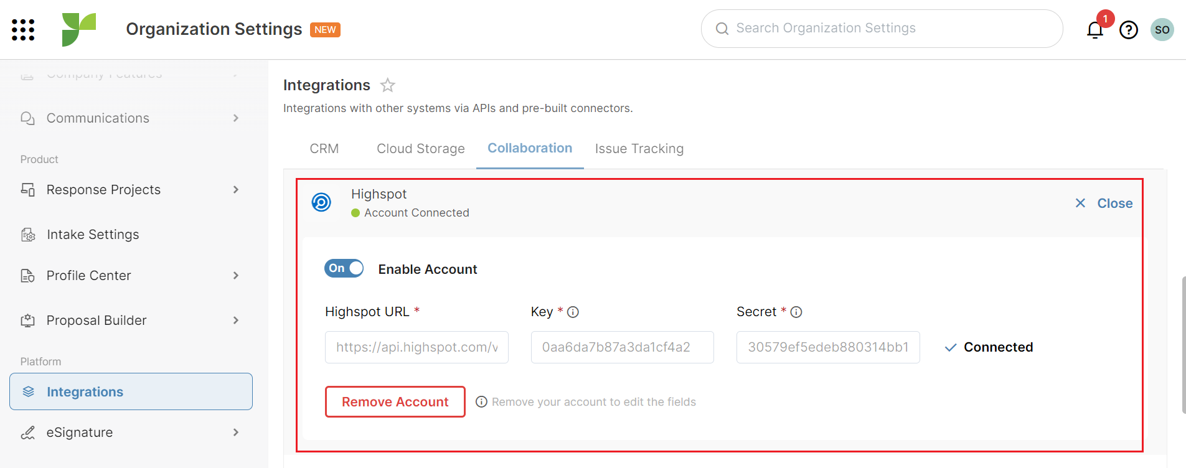
Task: Click the Integrations page heading
Action: tap(327, 85)
